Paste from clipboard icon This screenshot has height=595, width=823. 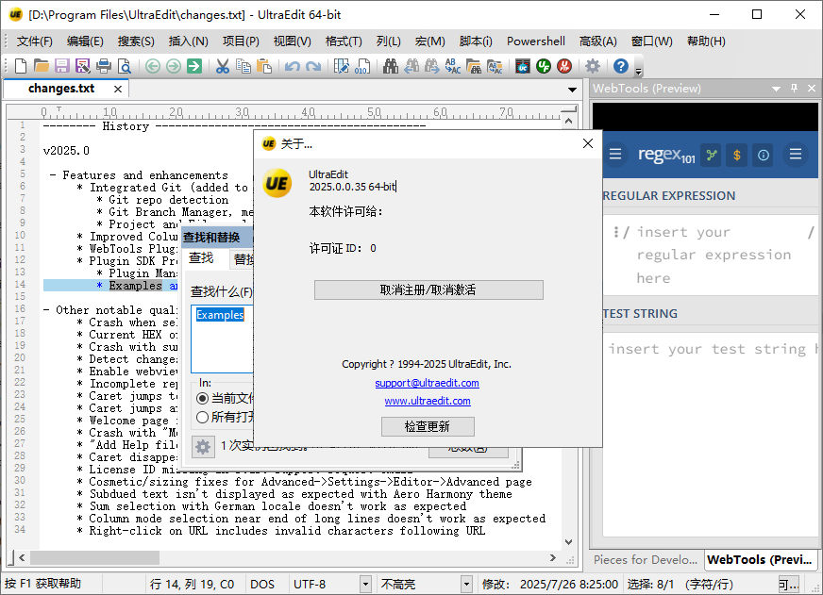click(264, 66)
